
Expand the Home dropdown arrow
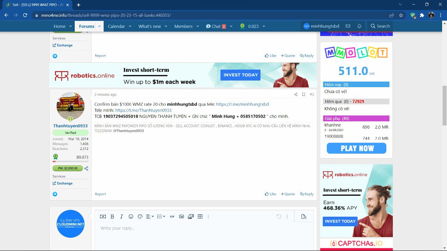pos(71,26)
